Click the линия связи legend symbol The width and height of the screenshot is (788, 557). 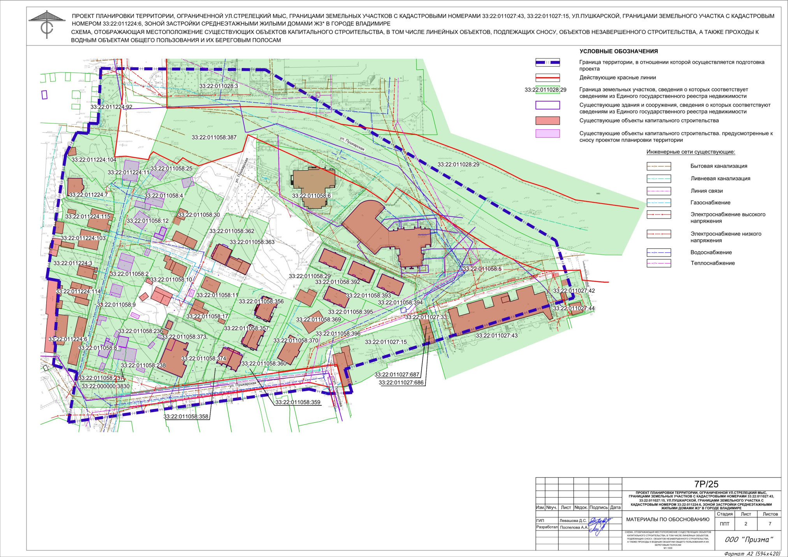[x=659, y=191]
